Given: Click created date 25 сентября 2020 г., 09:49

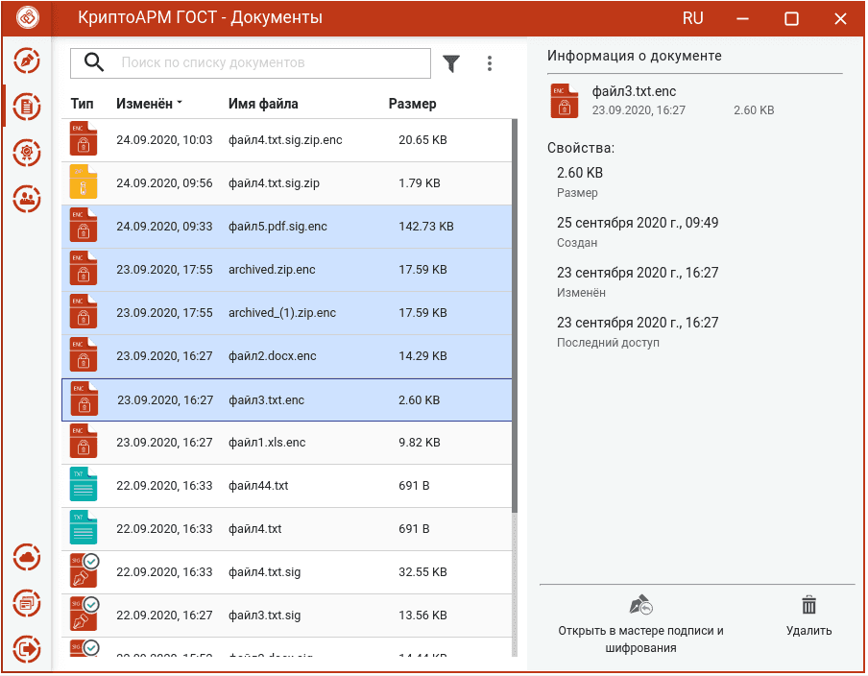Looking at the screenshot, I should 638,223.
